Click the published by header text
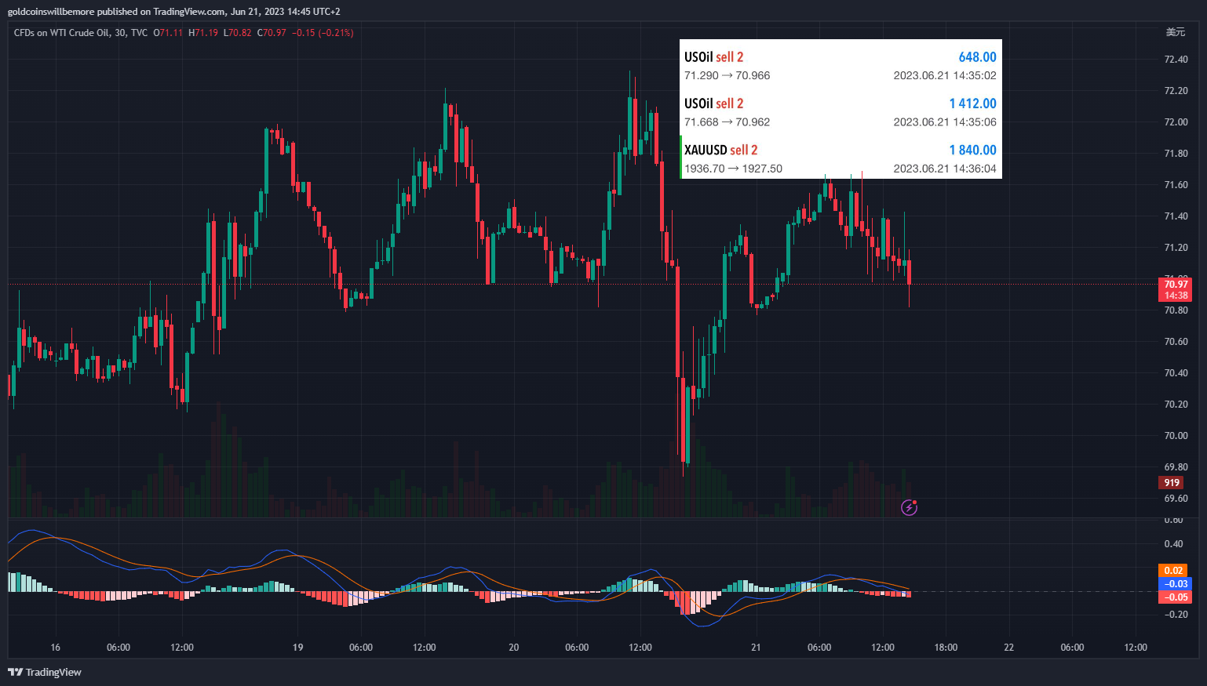This screenshot has width=1207, height=686. [173, 12]
